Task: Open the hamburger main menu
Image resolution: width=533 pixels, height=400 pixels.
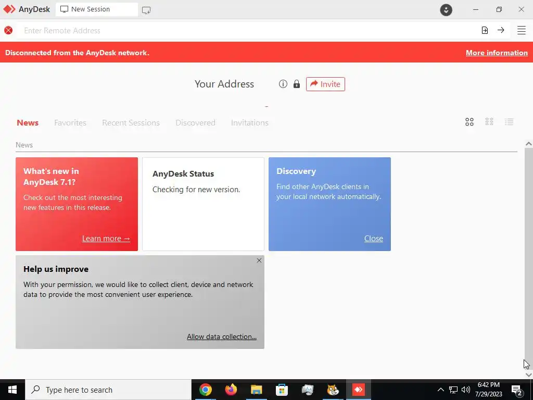Action: click(522, 30)
